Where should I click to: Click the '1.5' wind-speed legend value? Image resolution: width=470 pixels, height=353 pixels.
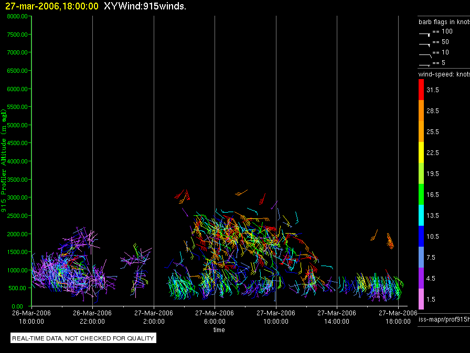(431, 300)
